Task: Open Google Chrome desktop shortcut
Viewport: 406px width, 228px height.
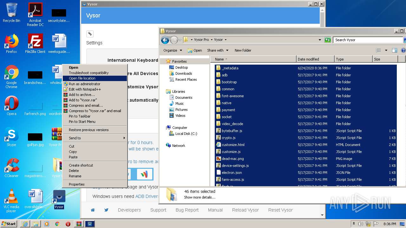Action: point(11,77)
